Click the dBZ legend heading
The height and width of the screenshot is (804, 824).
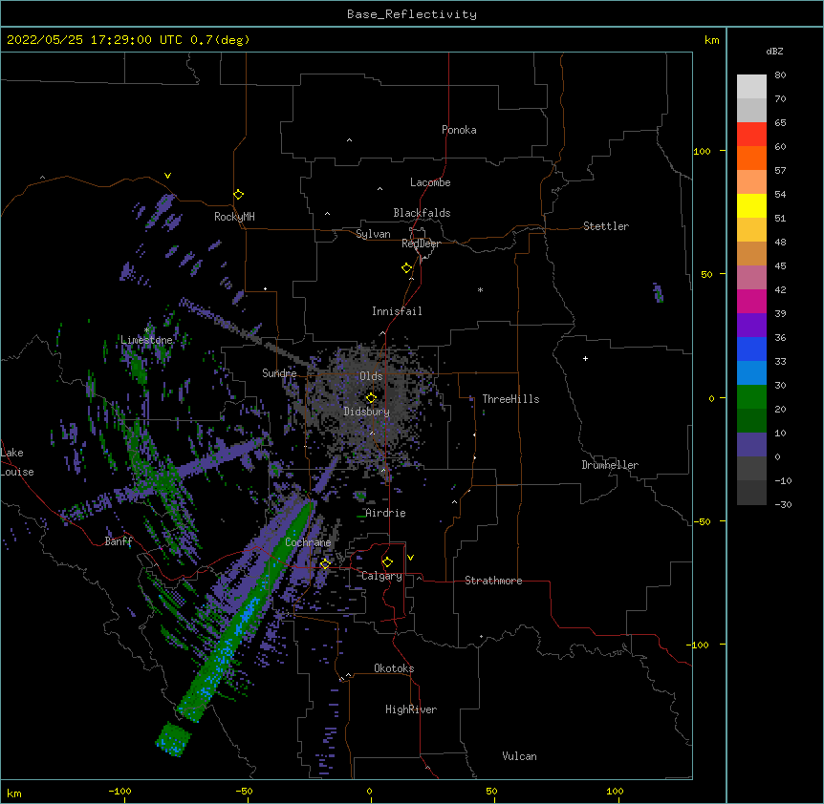coord(774,51)
